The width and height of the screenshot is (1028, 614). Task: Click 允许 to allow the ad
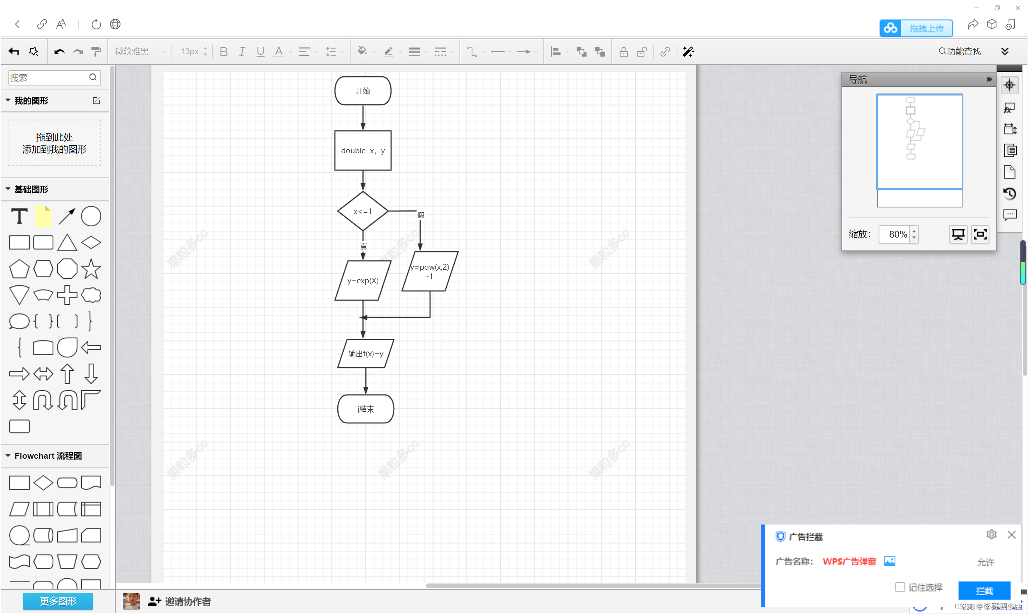pos(986,562)
